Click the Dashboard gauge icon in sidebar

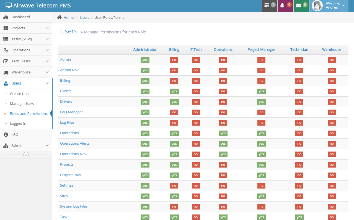tap(6, 17)
